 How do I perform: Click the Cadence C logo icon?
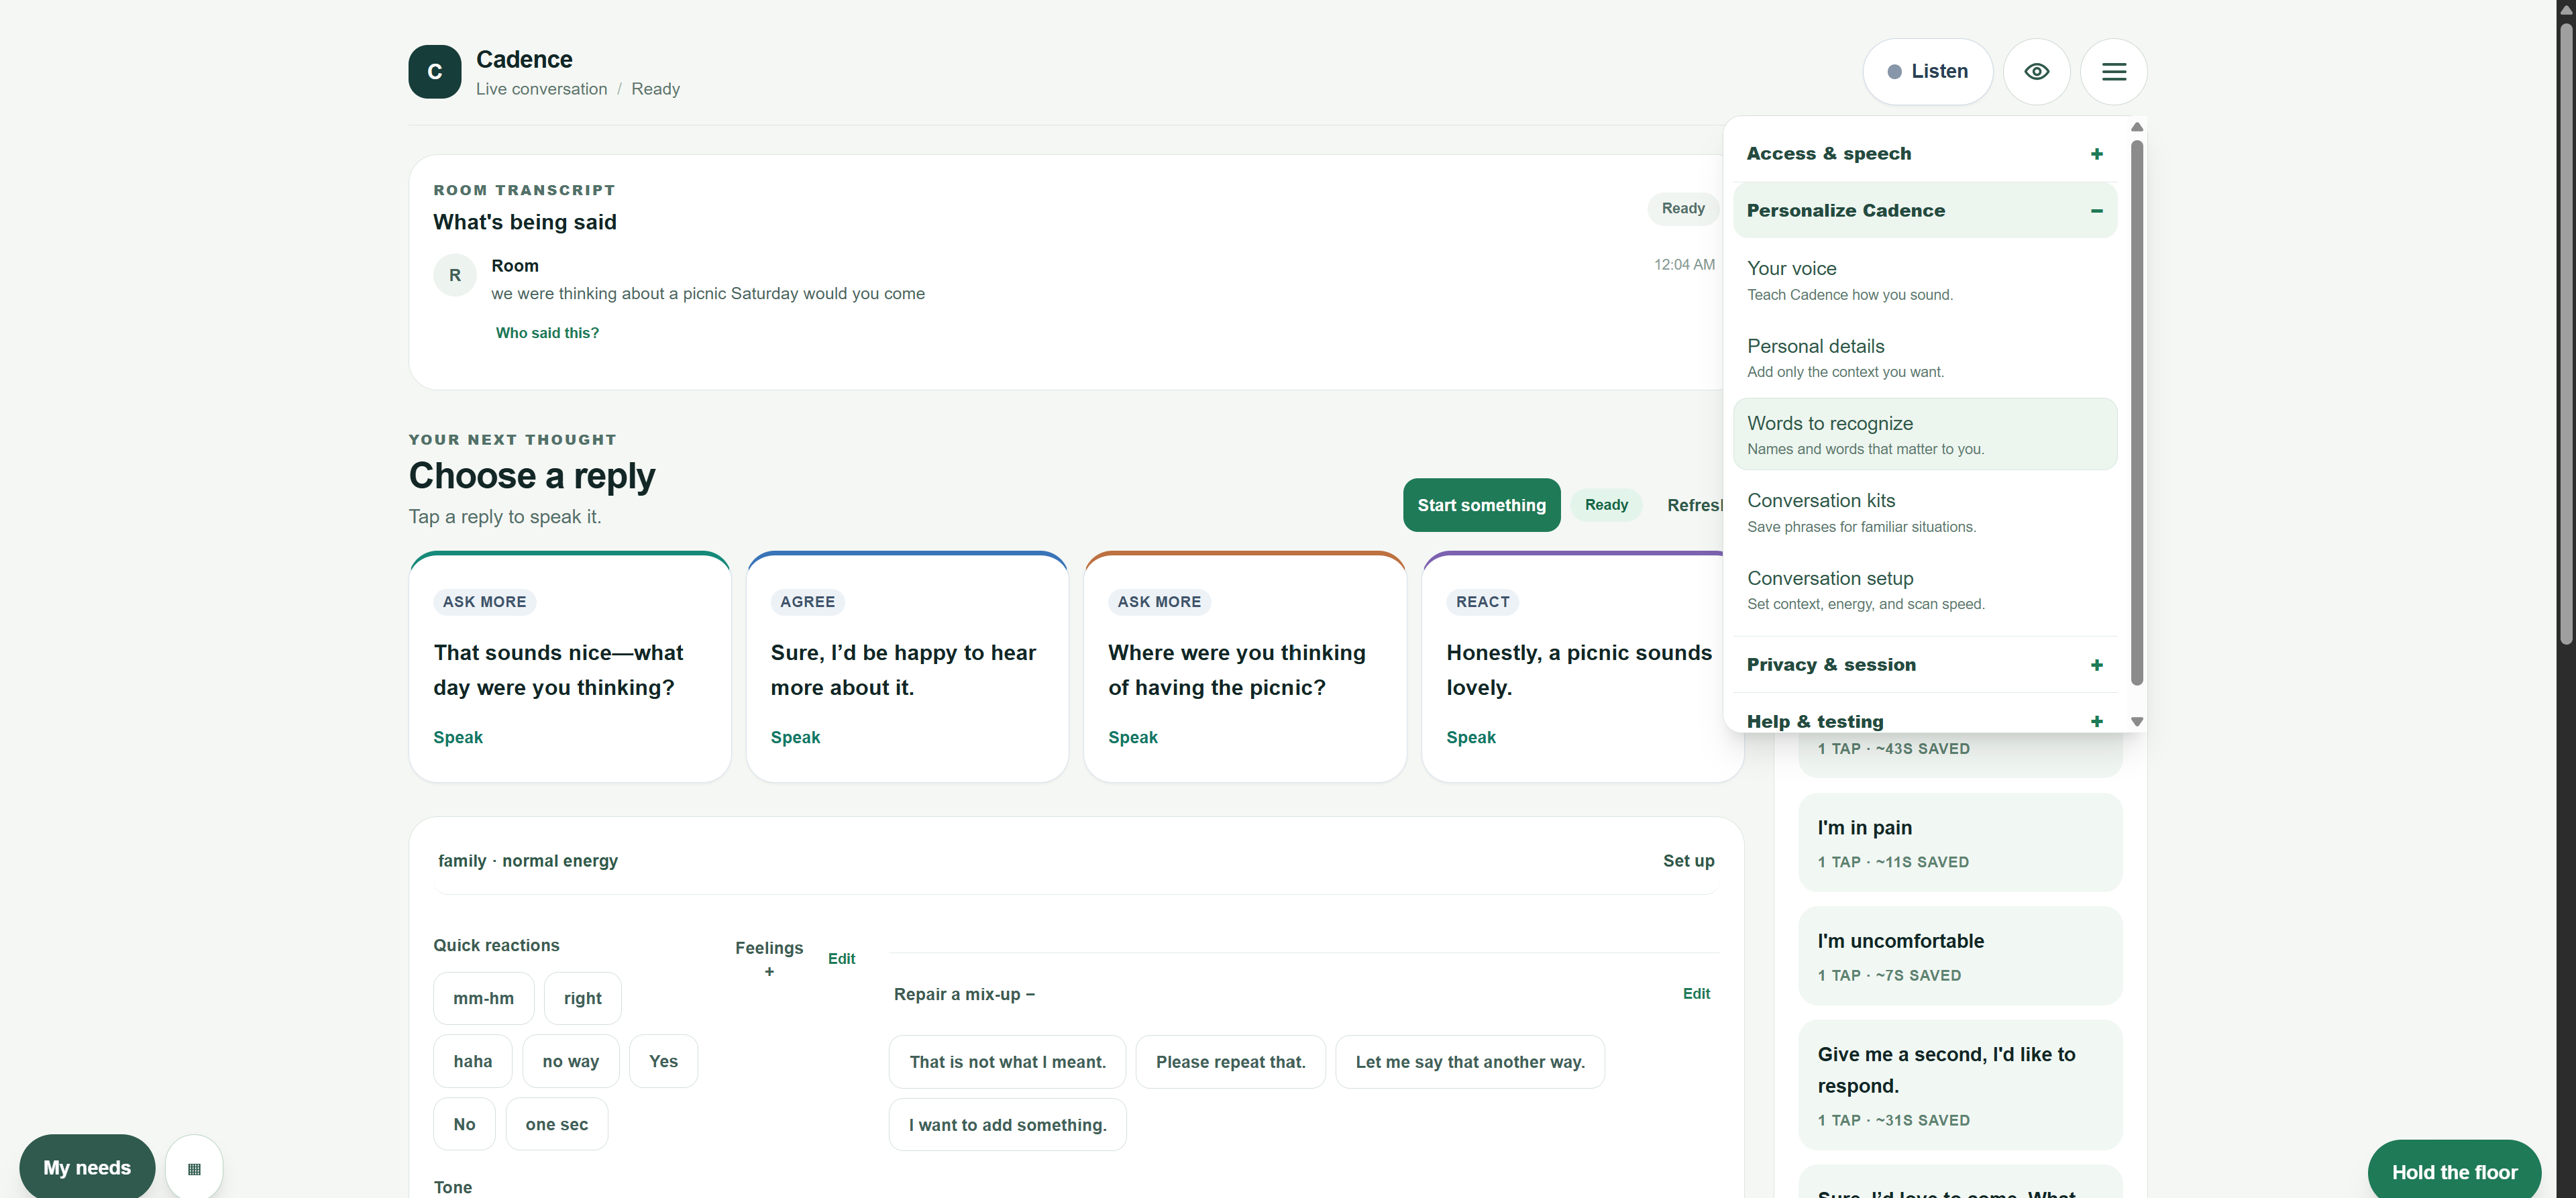pos(434,72)
